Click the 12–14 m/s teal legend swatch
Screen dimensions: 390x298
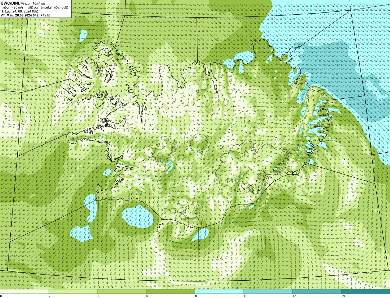[317, 291]
